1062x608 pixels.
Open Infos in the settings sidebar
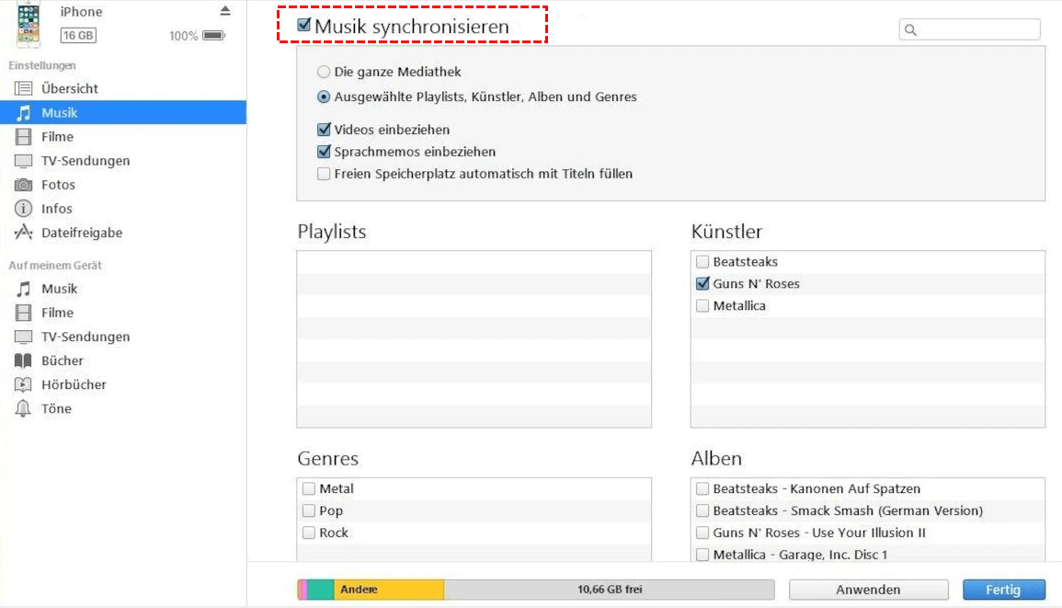click(56, 209)
